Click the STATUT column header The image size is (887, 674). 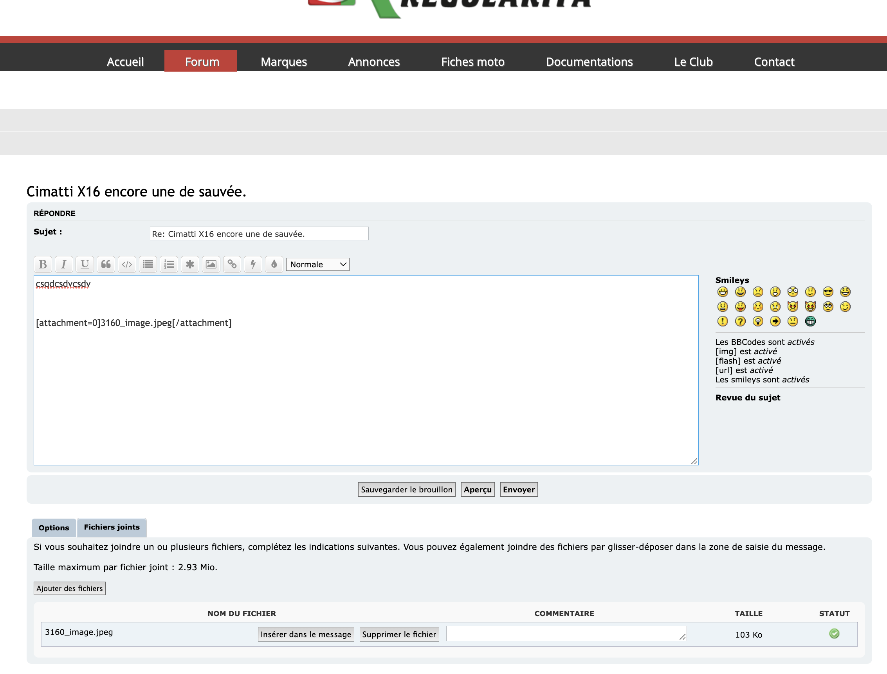pyautogui.click(x=835, y=613)
